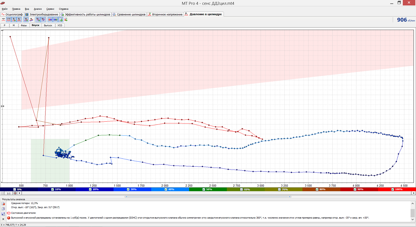Viewport: 416px width, 227px height.
Task: Click the X = 748,577 status bar coordinates
Action: click(x=14, y=225)
